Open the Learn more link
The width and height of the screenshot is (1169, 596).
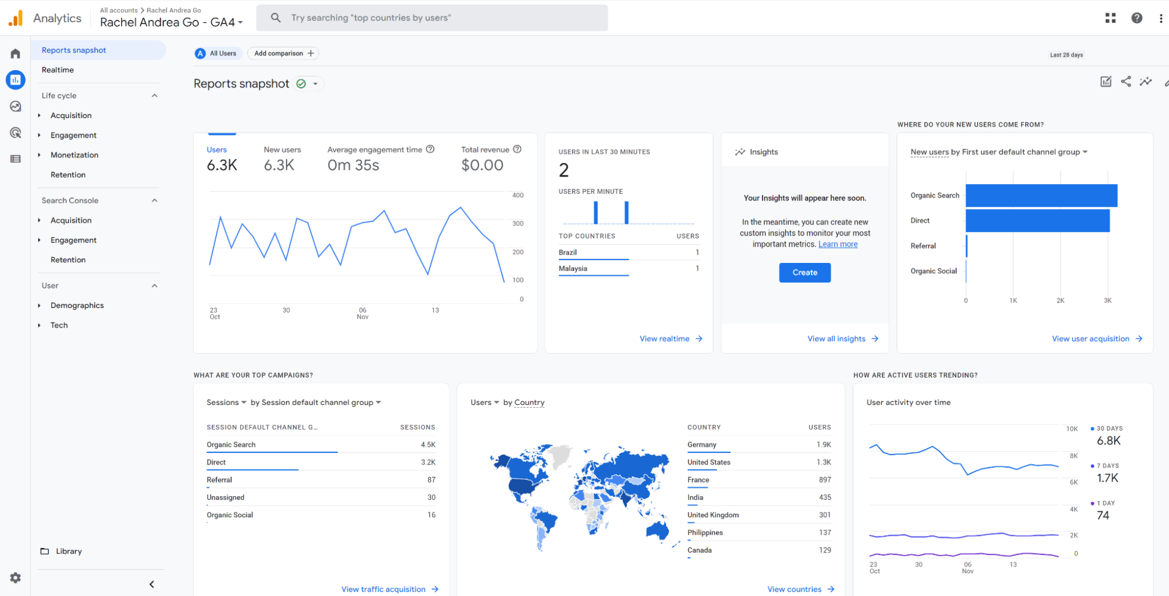tap(837, 244)
